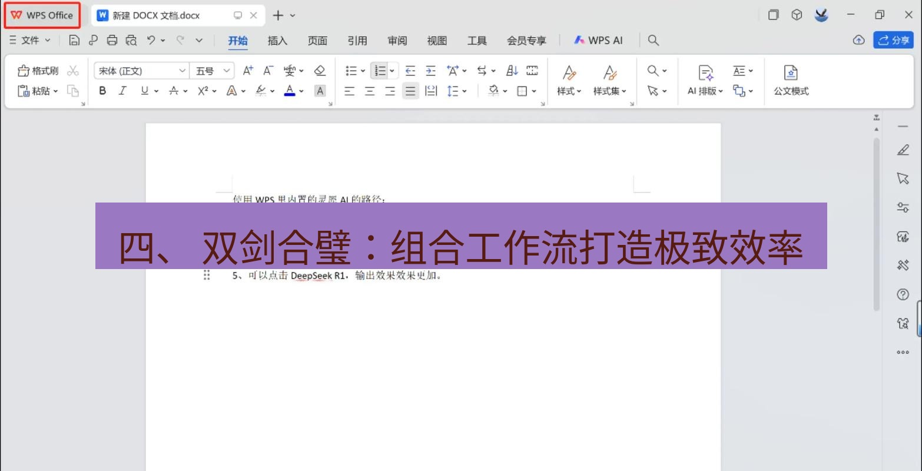Click the distributed alignment icon
922x471 pixels.
click(x=431, y=91)
